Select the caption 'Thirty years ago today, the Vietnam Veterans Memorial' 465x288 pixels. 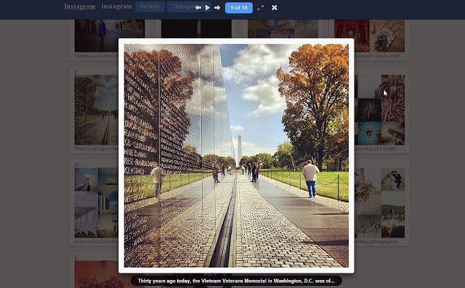coord(236,281)
